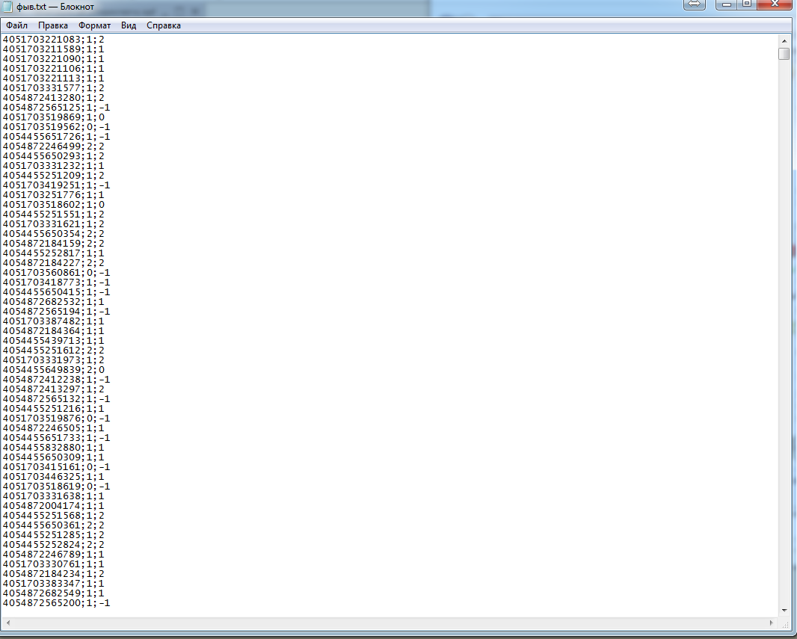Viewport: 797px width, 639px height.
Task: Click line 4054455251209;1;2
Action: tap(53, 175)
